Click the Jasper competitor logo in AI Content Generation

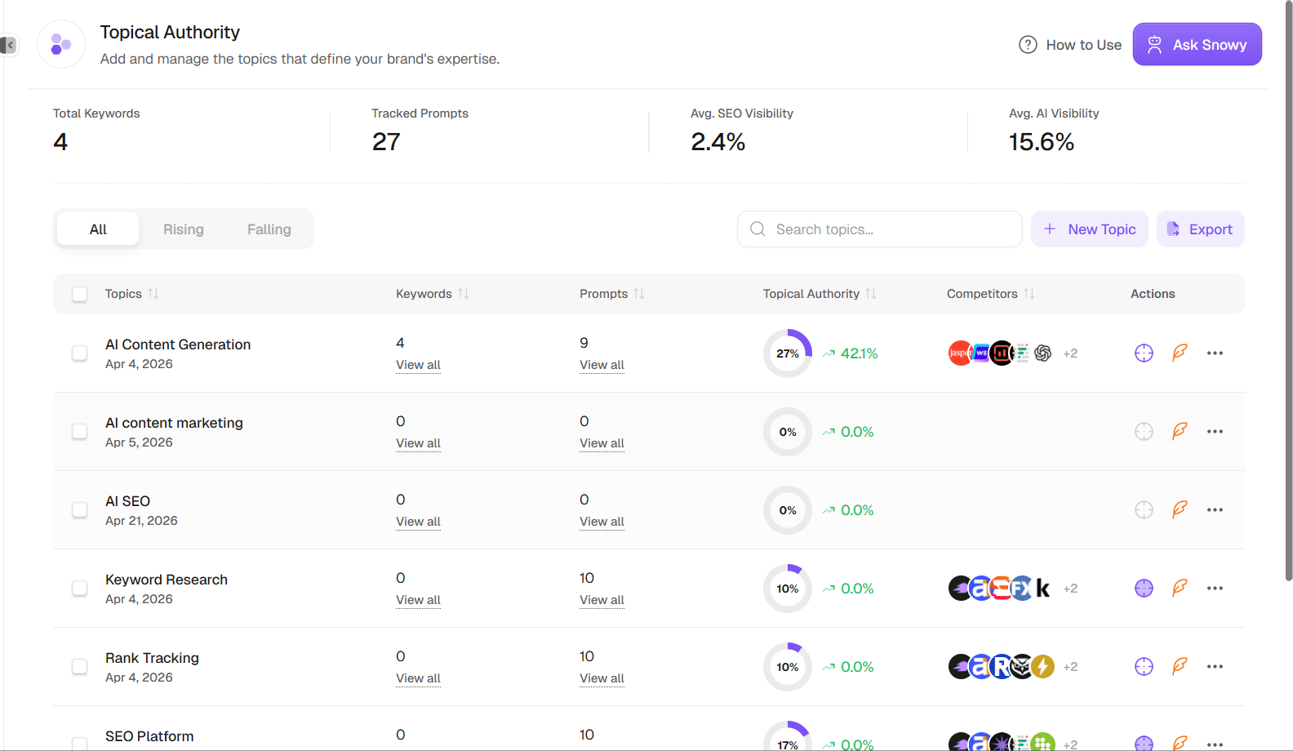(x=959, y=353)
